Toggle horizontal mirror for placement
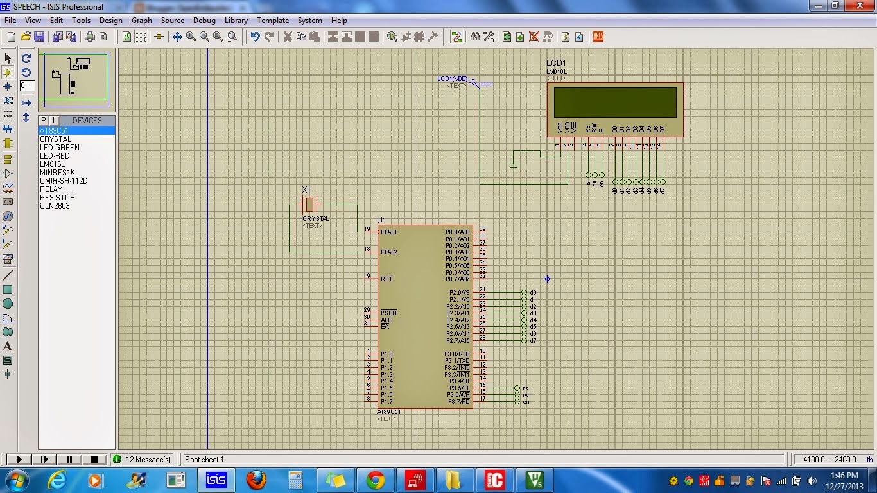The width and height of the screenshot is (877, 493). 26,101
